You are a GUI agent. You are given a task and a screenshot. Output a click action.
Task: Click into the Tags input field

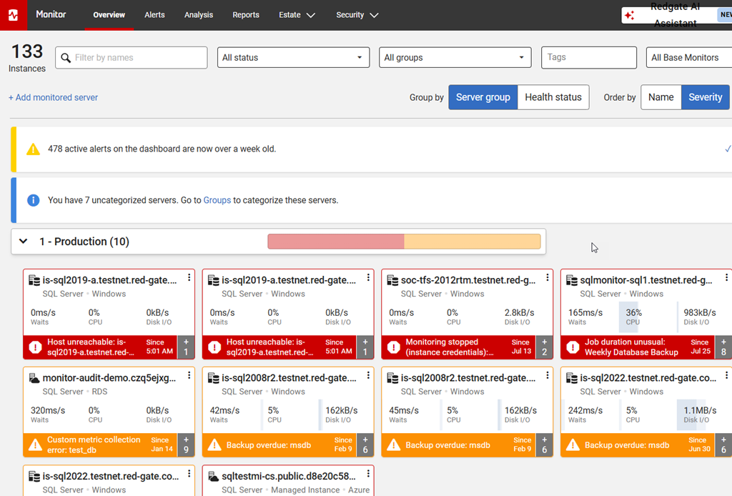[x=589, y=57]
